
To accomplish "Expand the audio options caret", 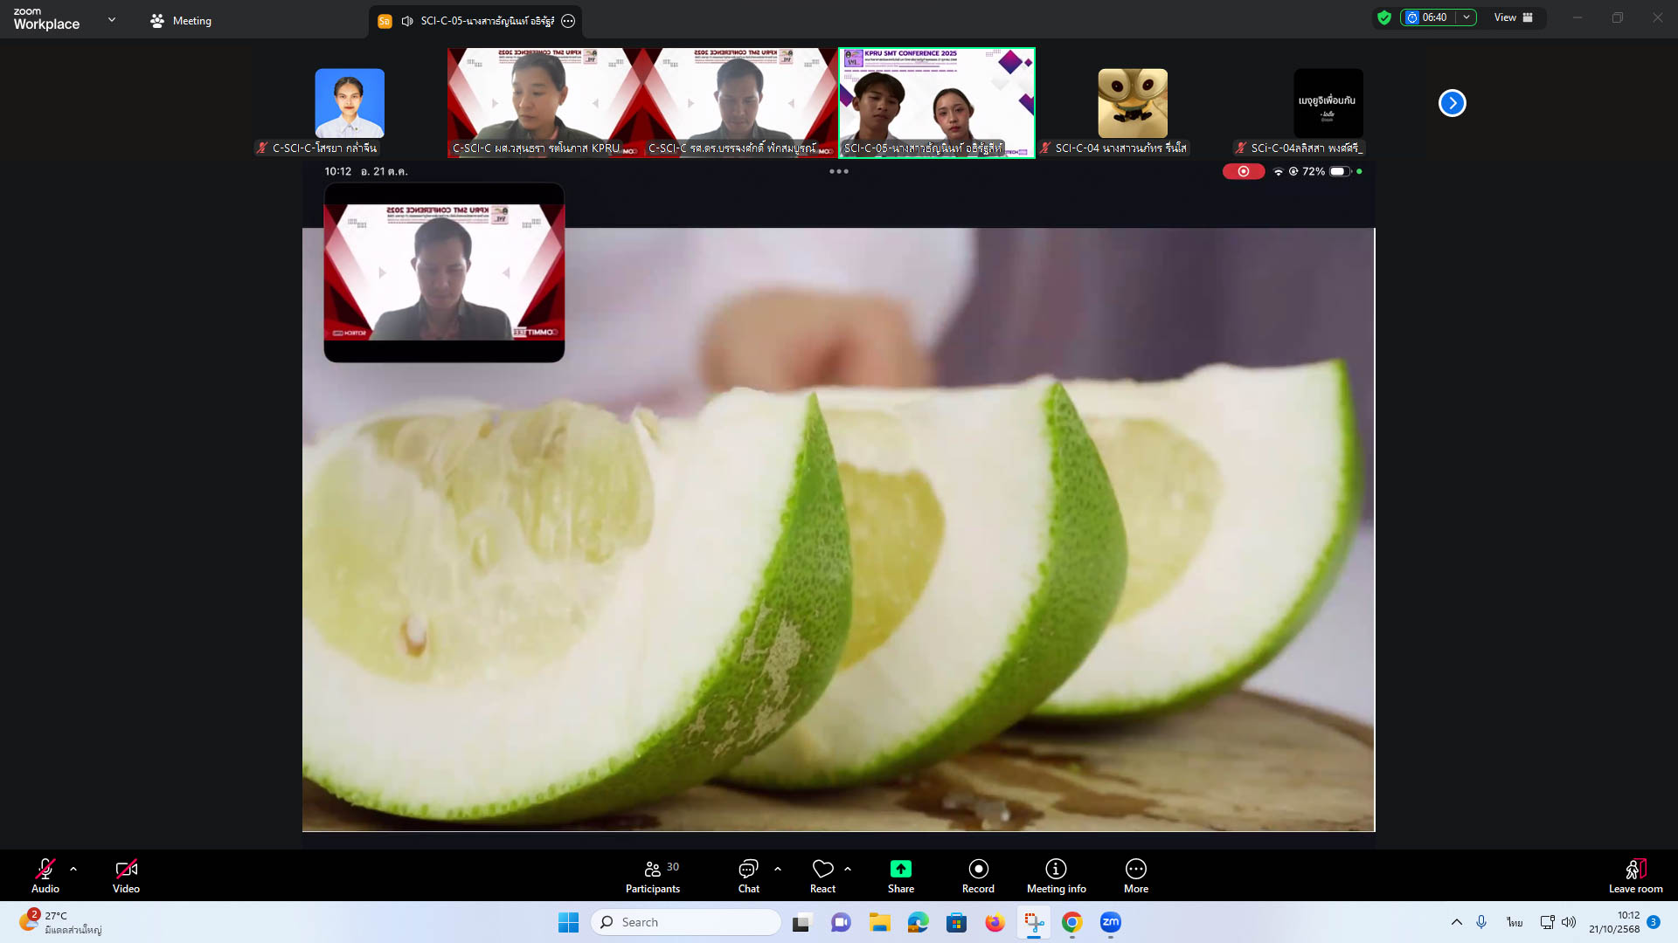I will (x=73, y=869).
